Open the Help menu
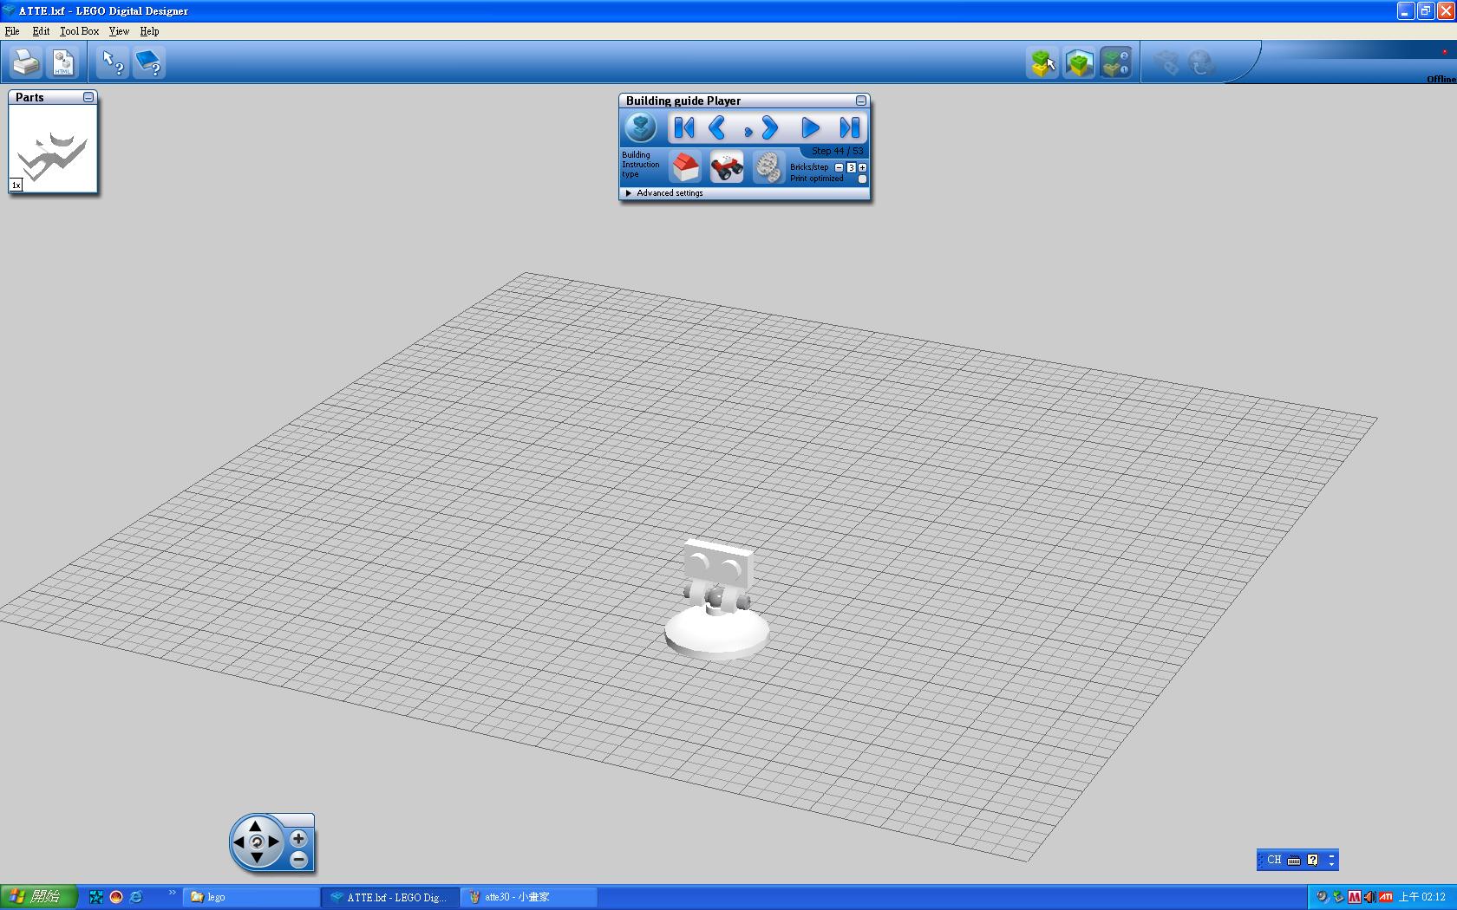1457x910 pixels. pyautogui.click(x=149, y=31)
